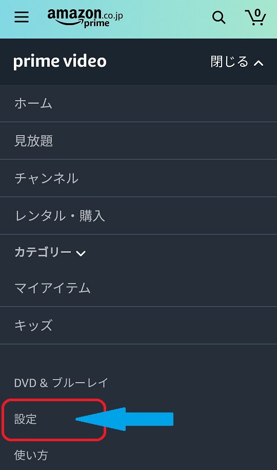
Task: Open 設定 settings link
Action: (26, 419)
